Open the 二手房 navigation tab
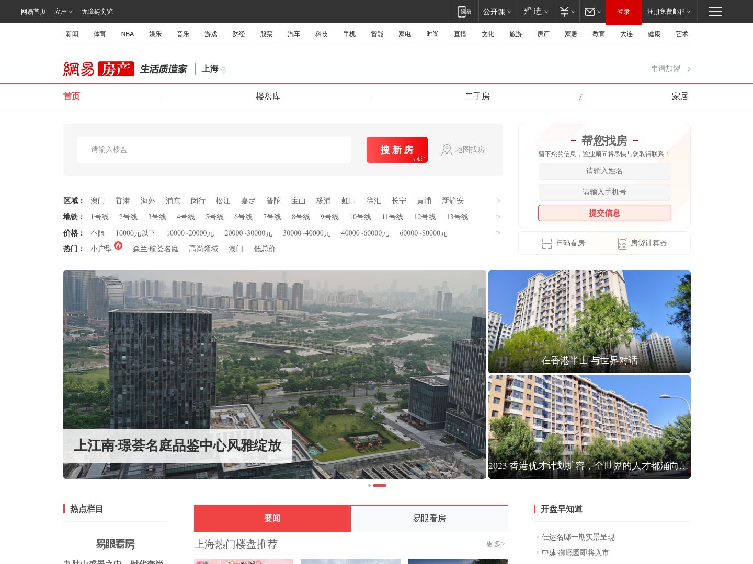Image resolution: width=753 pixels, height=564 pixels. pyautogui.click(x=477, y=97)
